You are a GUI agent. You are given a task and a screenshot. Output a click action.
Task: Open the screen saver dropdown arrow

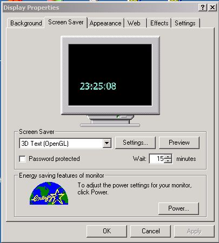(x=107, y=144)
